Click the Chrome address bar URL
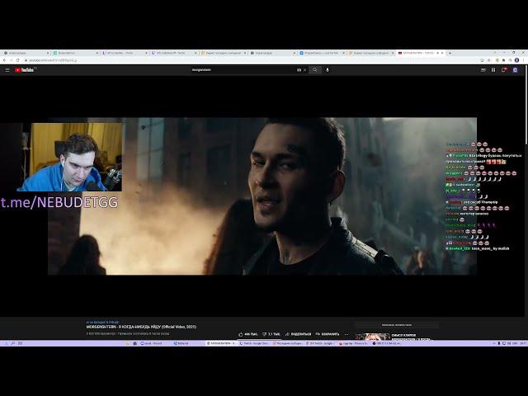This screenshot has height=396, width=528. click(x=53, y=60)
